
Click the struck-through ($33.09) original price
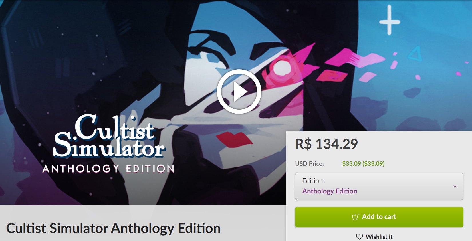374,163
